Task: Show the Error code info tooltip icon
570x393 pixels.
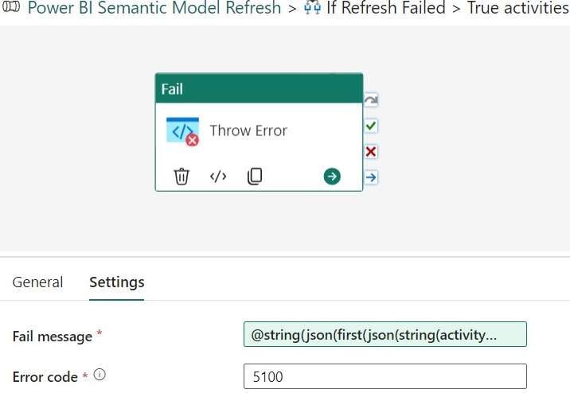Action: (x=100, y=375)
